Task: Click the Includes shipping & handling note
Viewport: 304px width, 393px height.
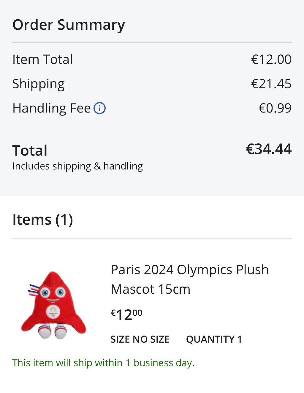Action: tap(77, 166)
